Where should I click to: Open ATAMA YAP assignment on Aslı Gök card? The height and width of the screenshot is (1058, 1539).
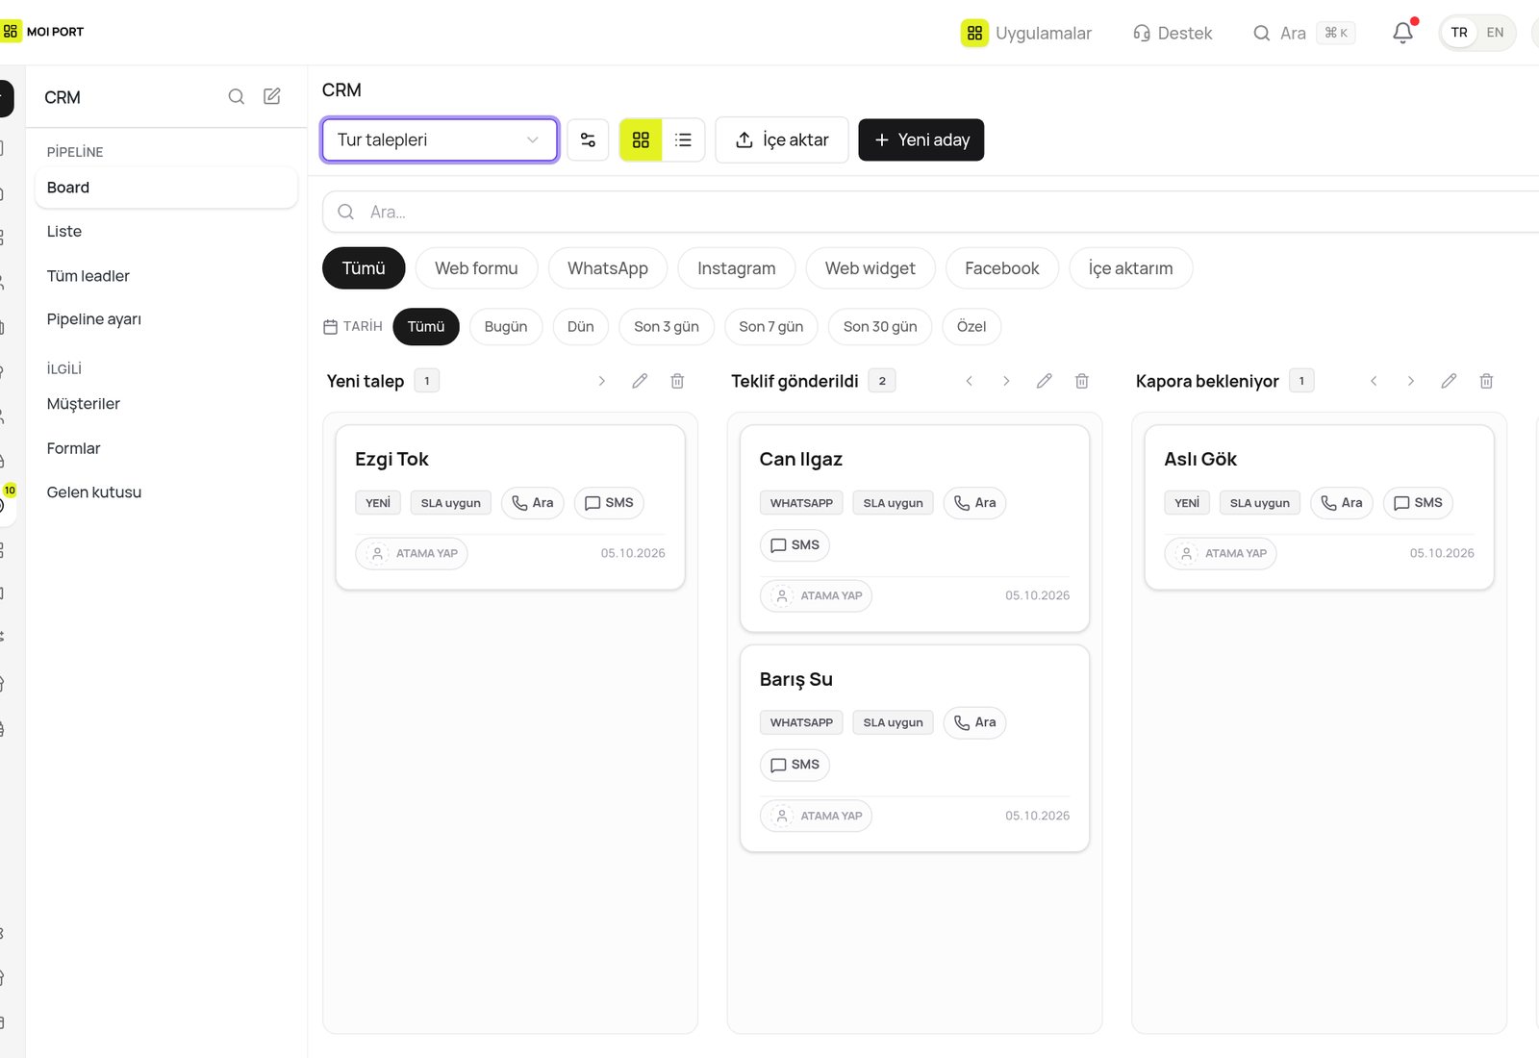pos(1221,554)
